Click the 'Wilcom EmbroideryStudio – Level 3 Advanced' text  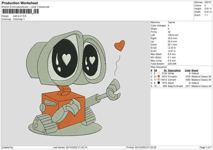[x=25, y=7]
